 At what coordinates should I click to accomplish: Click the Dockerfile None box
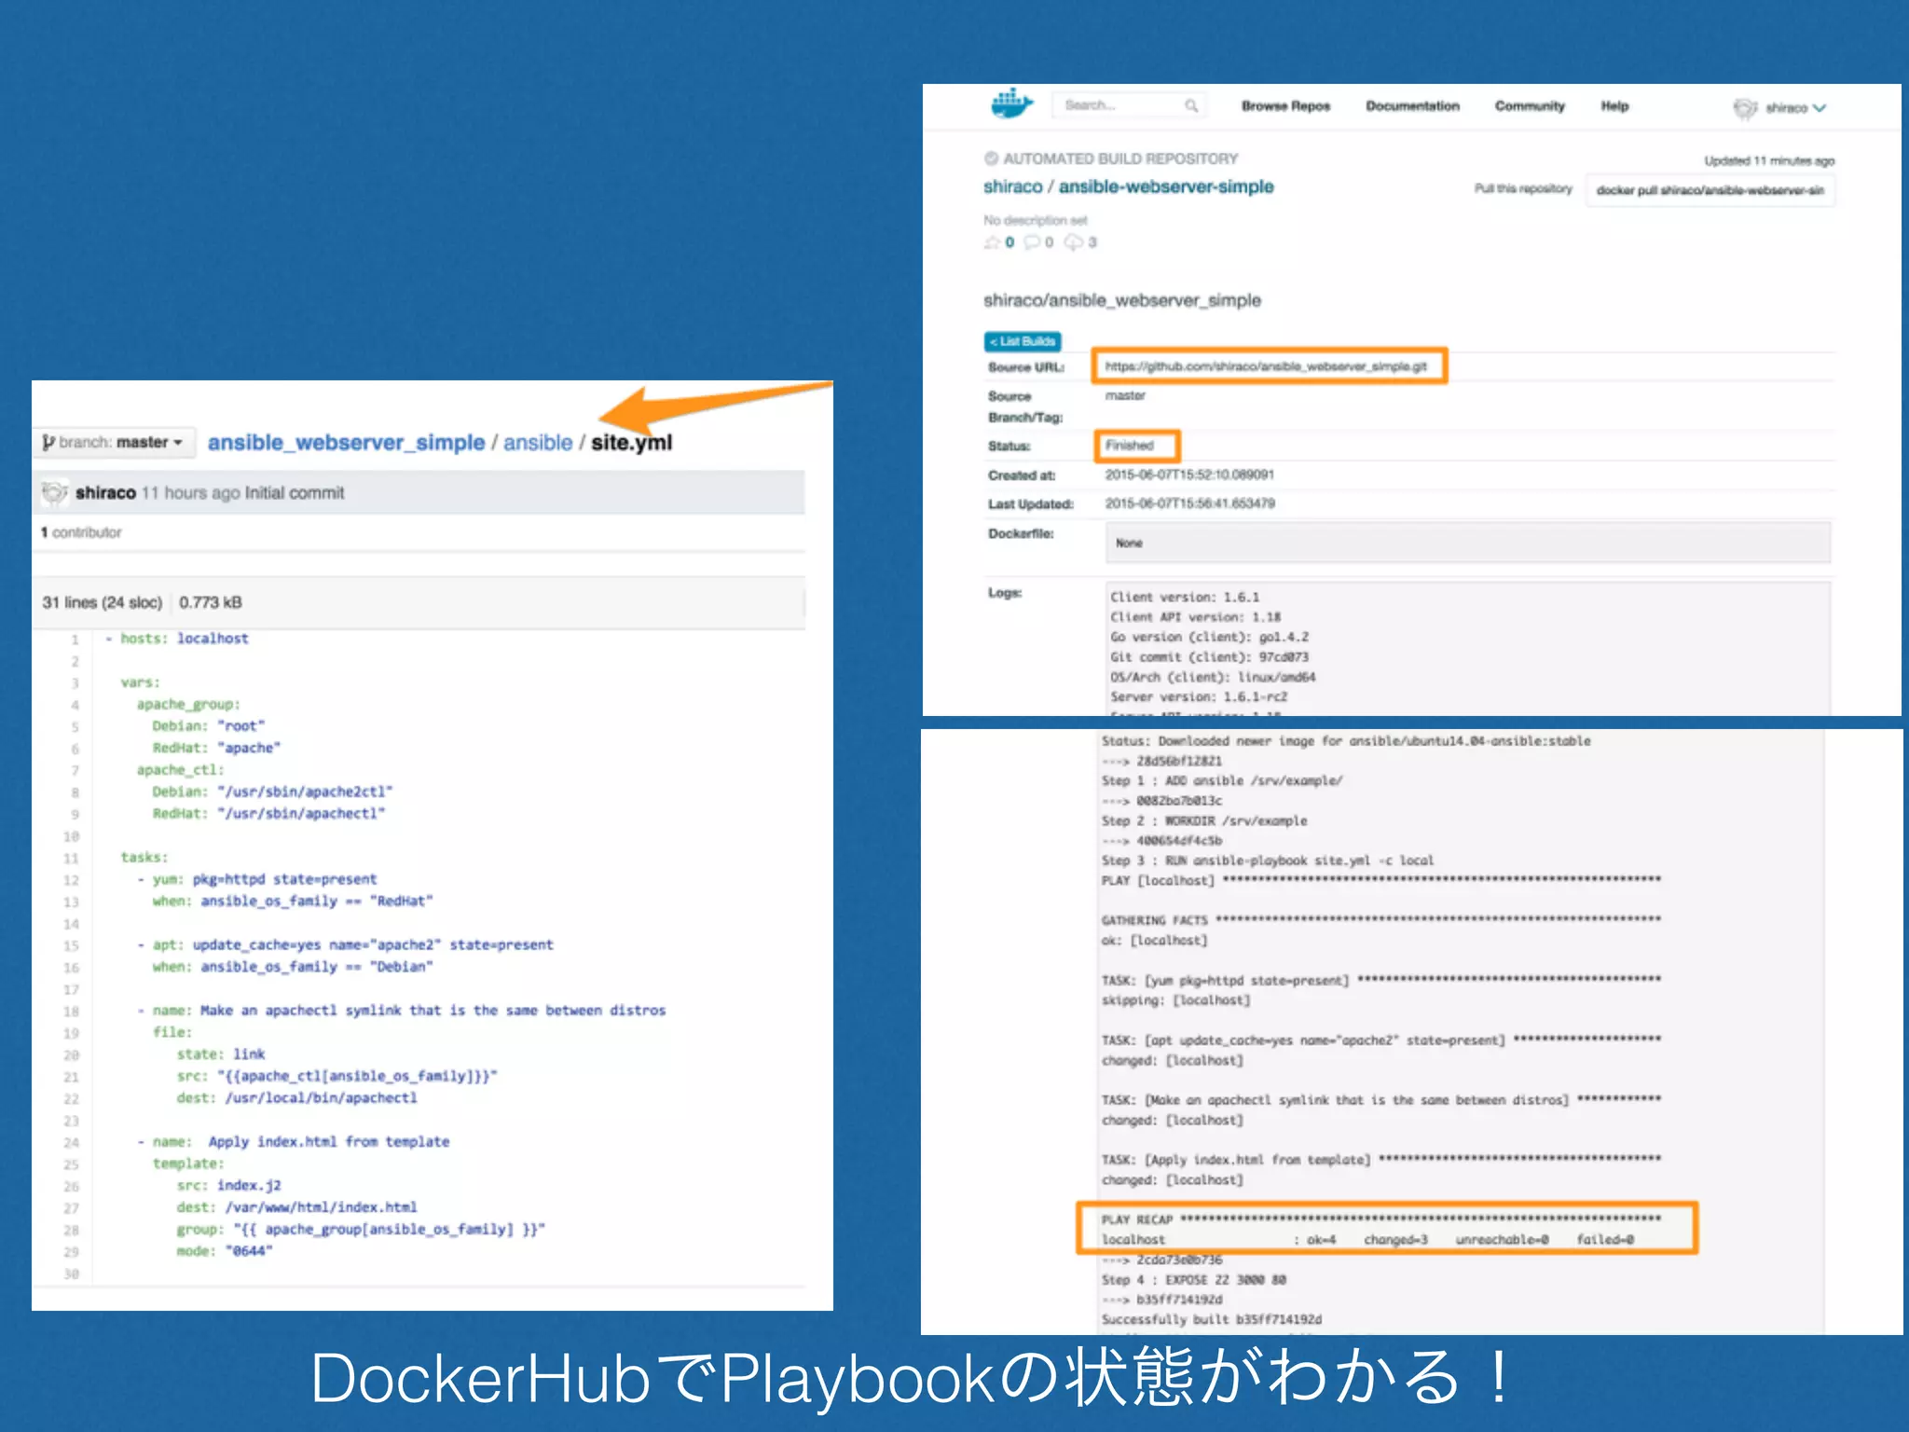pos(1467,543)
